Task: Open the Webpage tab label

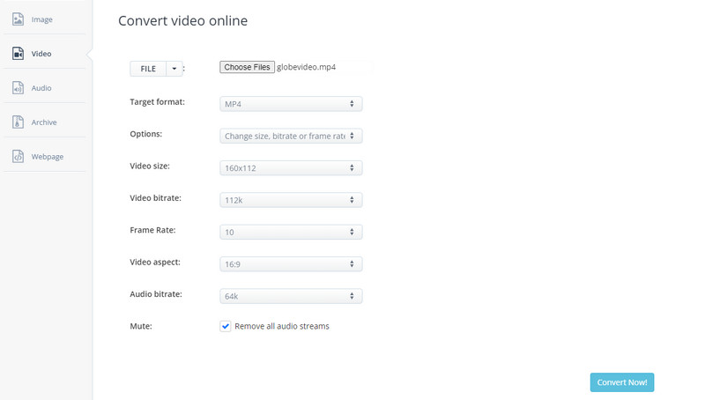Action: 48,157
